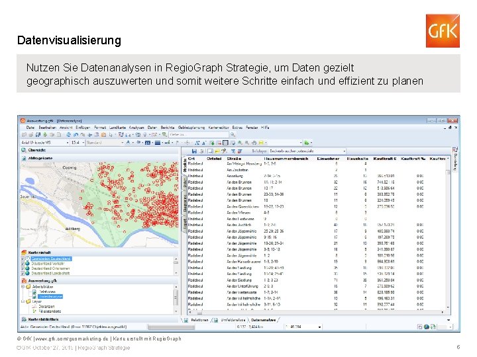Open the Landkarte menu
Image resolution: width=477 pixels, height=357 pixels.
(117, 128)
